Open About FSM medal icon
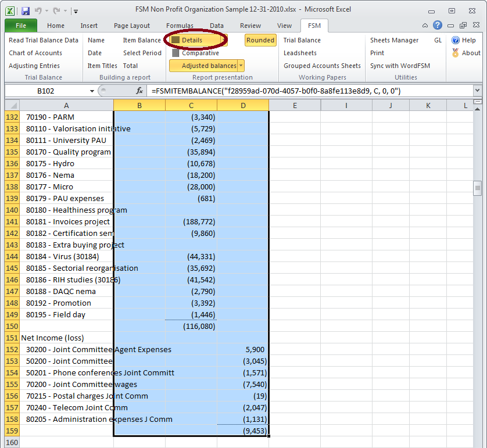 [466, 53]
